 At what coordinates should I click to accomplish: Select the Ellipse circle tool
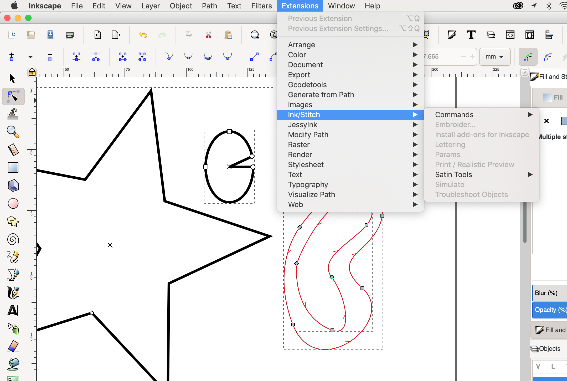pos(13,203)
